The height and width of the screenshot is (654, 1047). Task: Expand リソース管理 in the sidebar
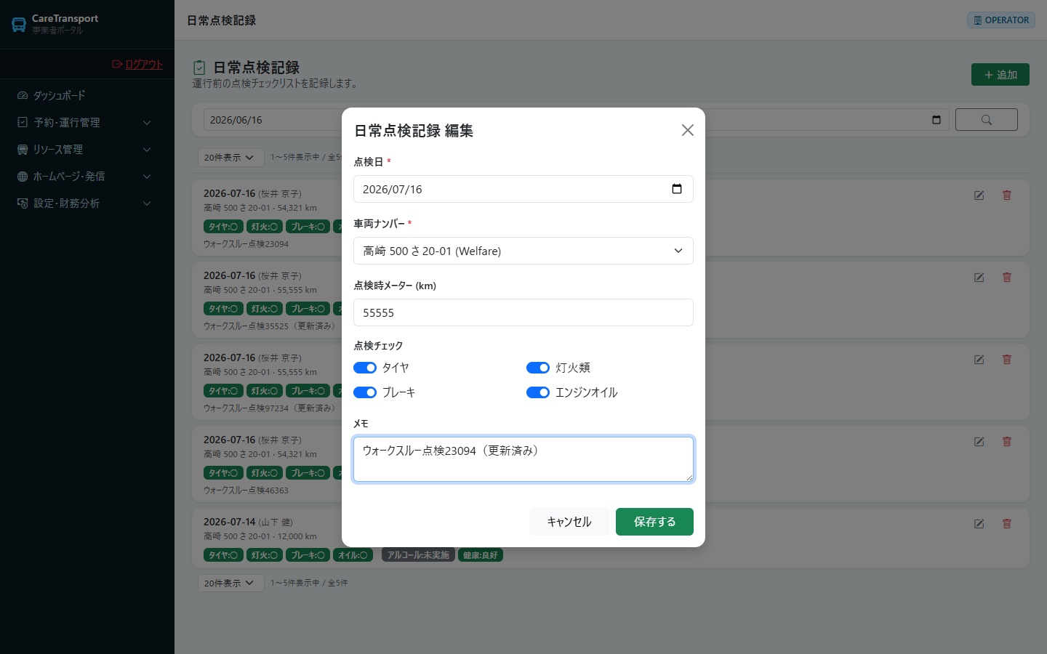coord(85,150)
